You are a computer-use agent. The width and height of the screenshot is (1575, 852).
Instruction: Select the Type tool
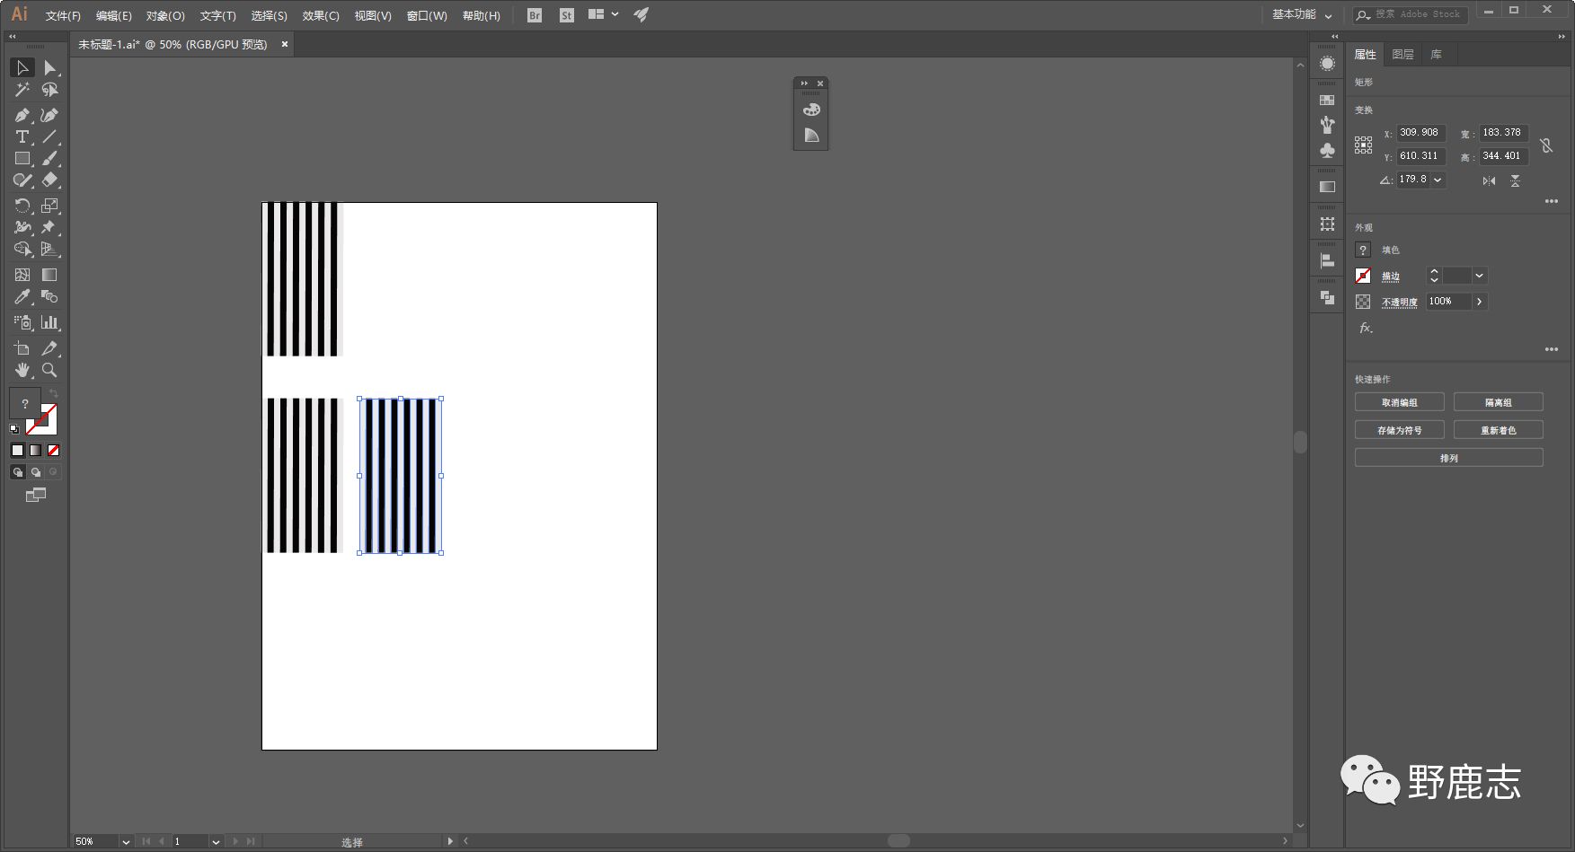coord(22,136)
